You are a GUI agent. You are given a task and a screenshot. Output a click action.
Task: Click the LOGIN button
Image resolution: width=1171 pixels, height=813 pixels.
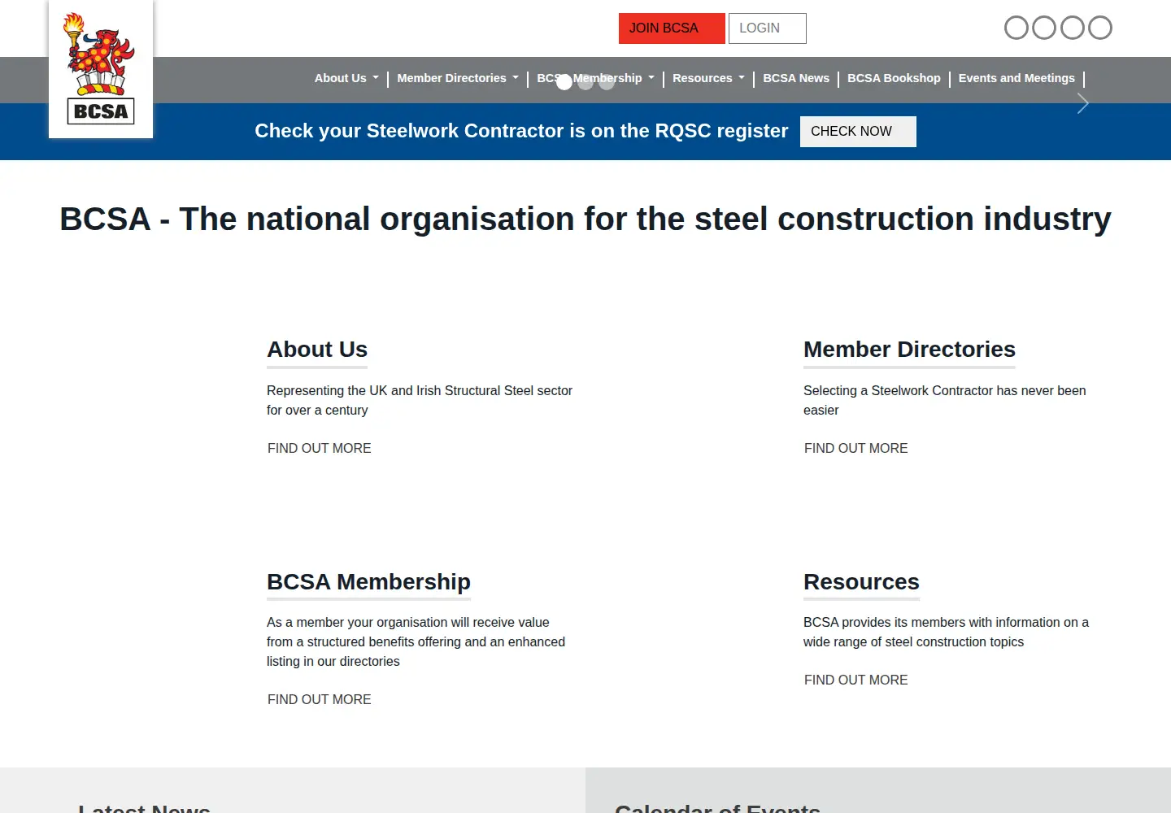[768, 28]
